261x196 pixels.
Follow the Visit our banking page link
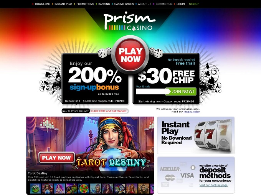[213, 185]
